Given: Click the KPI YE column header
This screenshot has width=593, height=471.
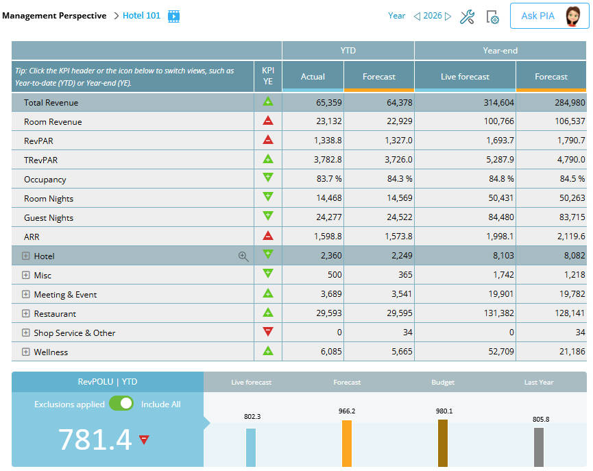Looking at the screenshot, I should click(268, 76).
